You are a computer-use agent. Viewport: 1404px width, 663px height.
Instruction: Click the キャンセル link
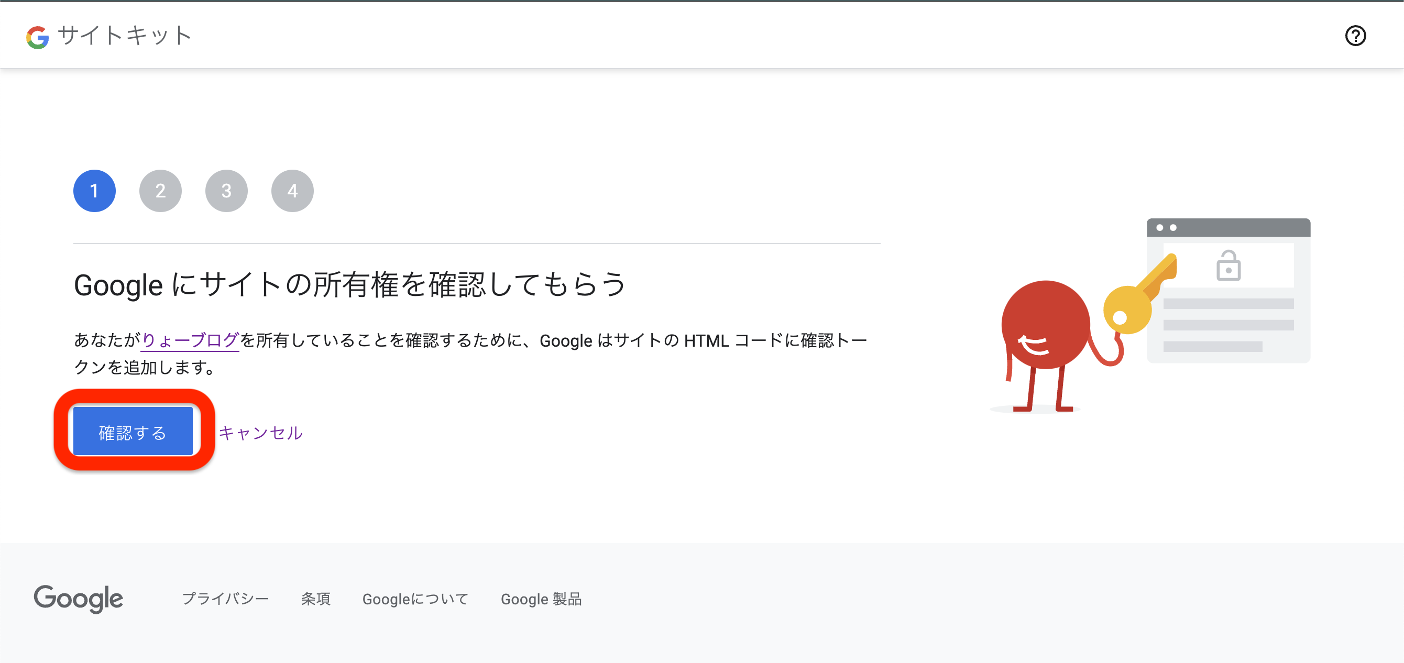pyautogui.click(x=260, y=433)
